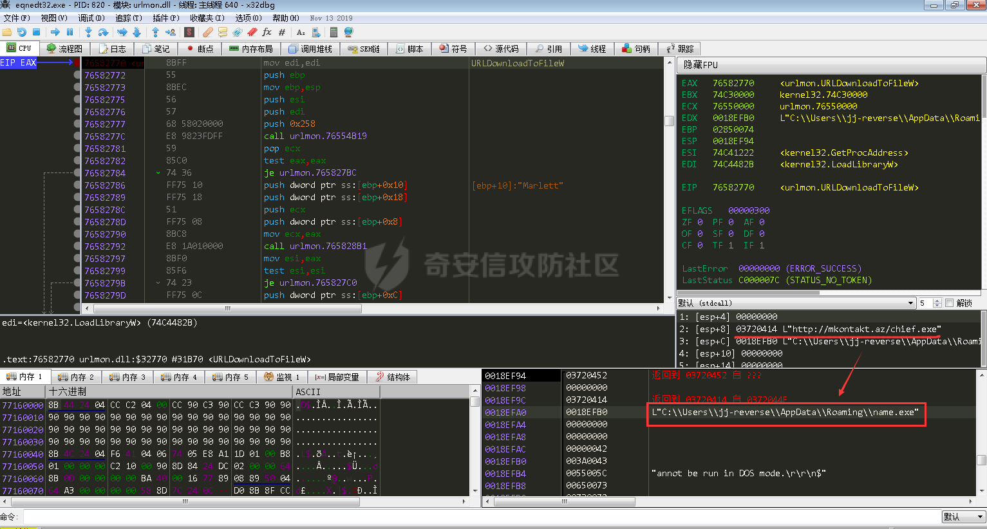Open Bookmarks with the red icon
987x529 pixels.
tap(252, 32)
